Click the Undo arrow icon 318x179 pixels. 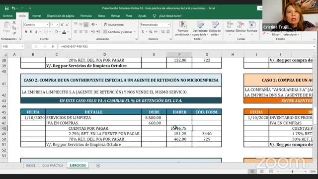pos(13,8)
